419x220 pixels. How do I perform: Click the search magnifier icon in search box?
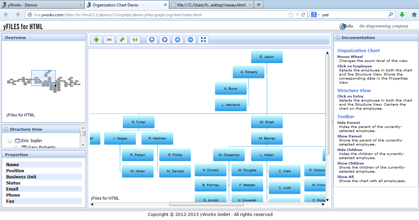[x=391, y=15]
